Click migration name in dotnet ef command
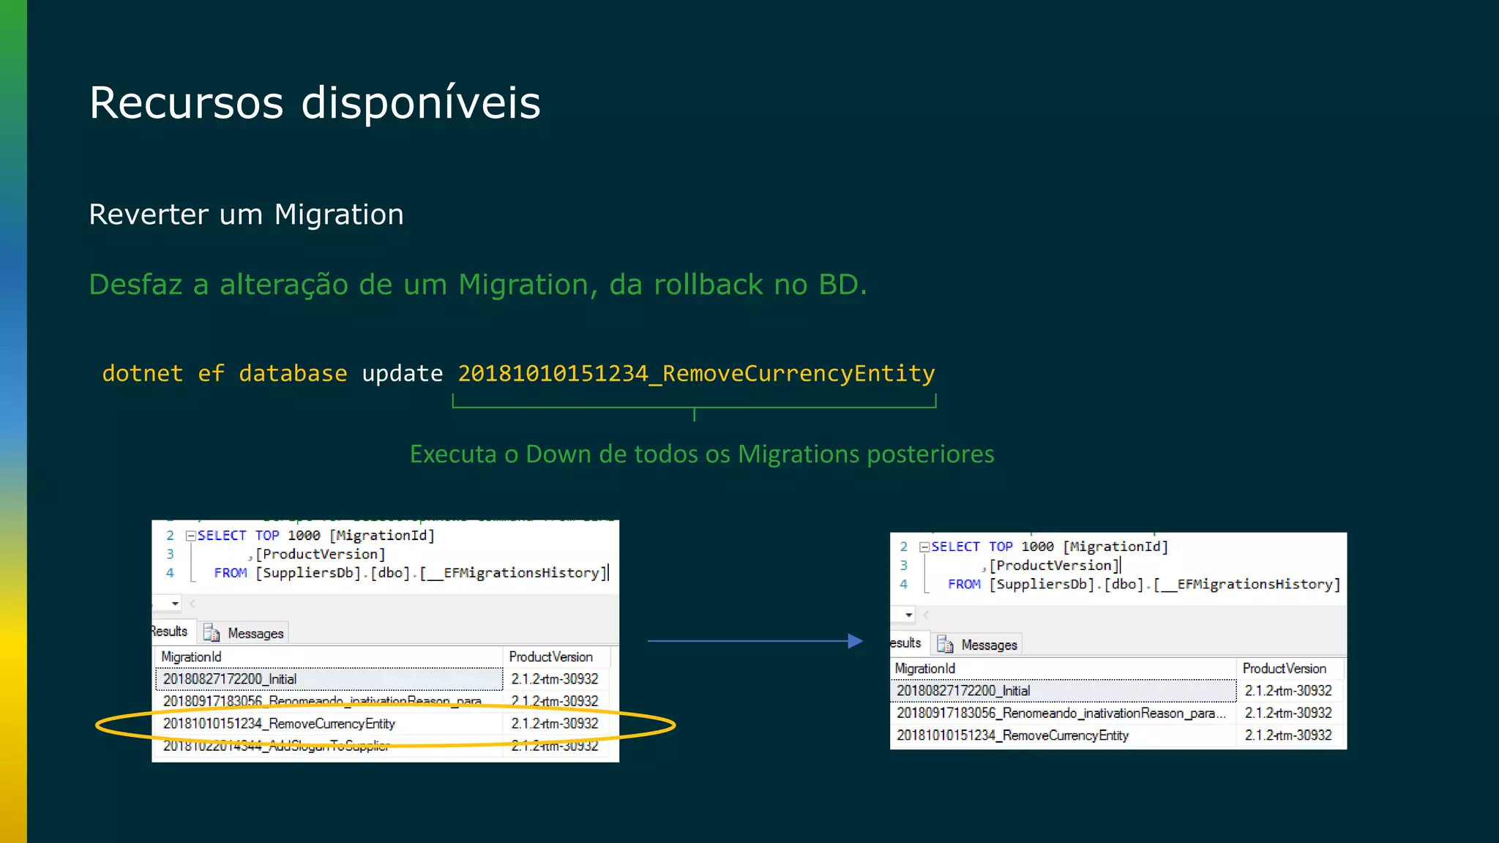The width and height of the screenshot is (1499, 843). coord(696,374)
